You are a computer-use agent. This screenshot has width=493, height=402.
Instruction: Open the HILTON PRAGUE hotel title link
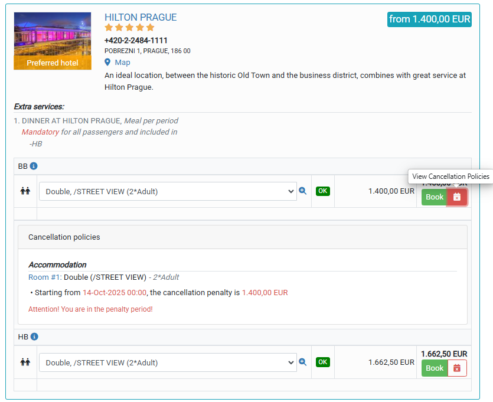(x=141, y=17)
